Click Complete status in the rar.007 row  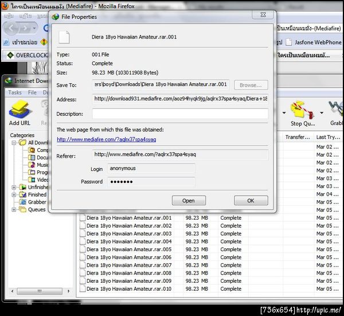tap(231, 266)
